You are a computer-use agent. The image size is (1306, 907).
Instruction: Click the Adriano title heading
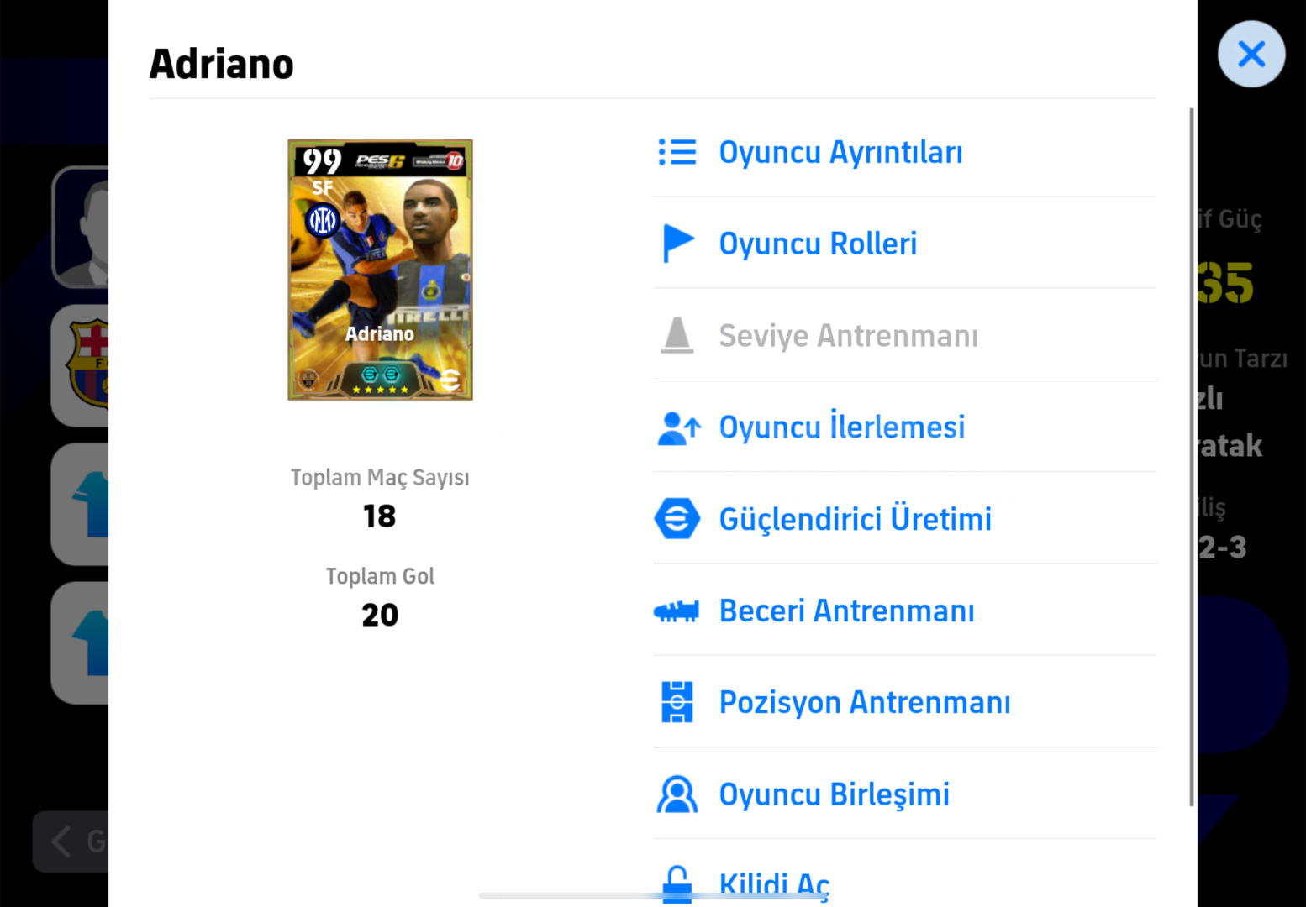pyautogui.click(x=222, y=64)
